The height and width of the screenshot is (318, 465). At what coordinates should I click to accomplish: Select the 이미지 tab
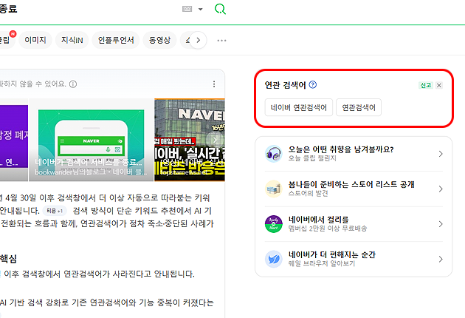[x=35, y=40]
